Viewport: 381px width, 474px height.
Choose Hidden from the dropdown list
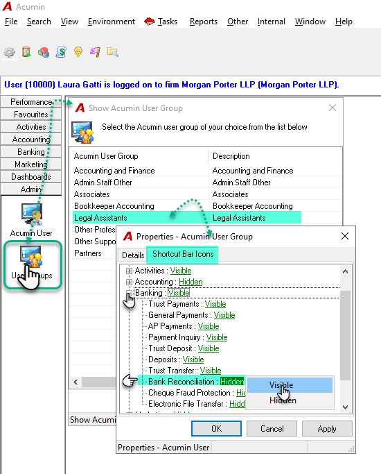click(x=290, y=400)
